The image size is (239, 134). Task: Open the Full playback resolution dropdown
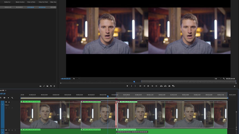[218, 79]
